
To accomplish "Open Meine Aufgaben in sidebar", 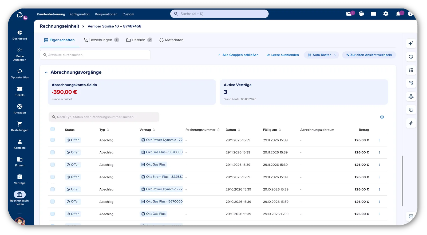I will click(20, 54).
